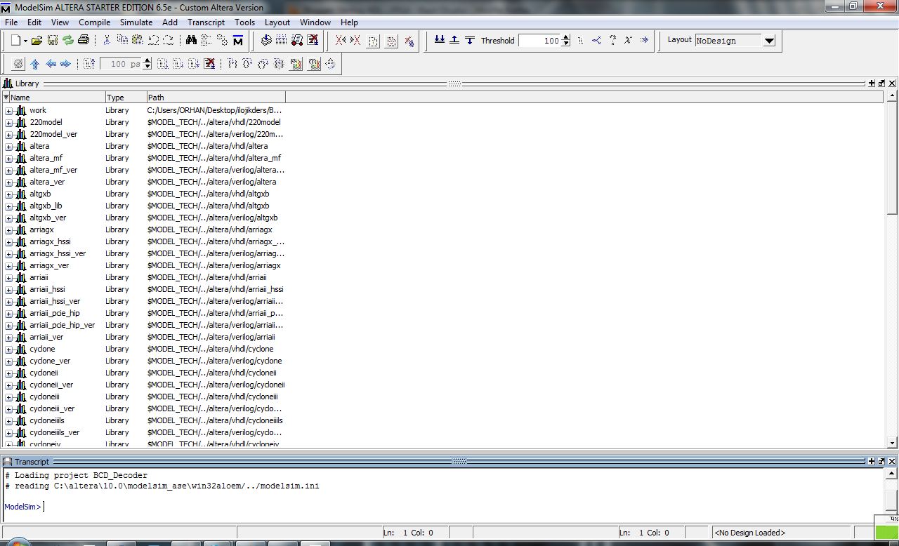Expand the 220model library node
The image size is (899, 546).
point(8,123)
